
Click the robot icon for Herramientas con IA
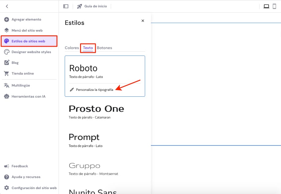(7, 96)
